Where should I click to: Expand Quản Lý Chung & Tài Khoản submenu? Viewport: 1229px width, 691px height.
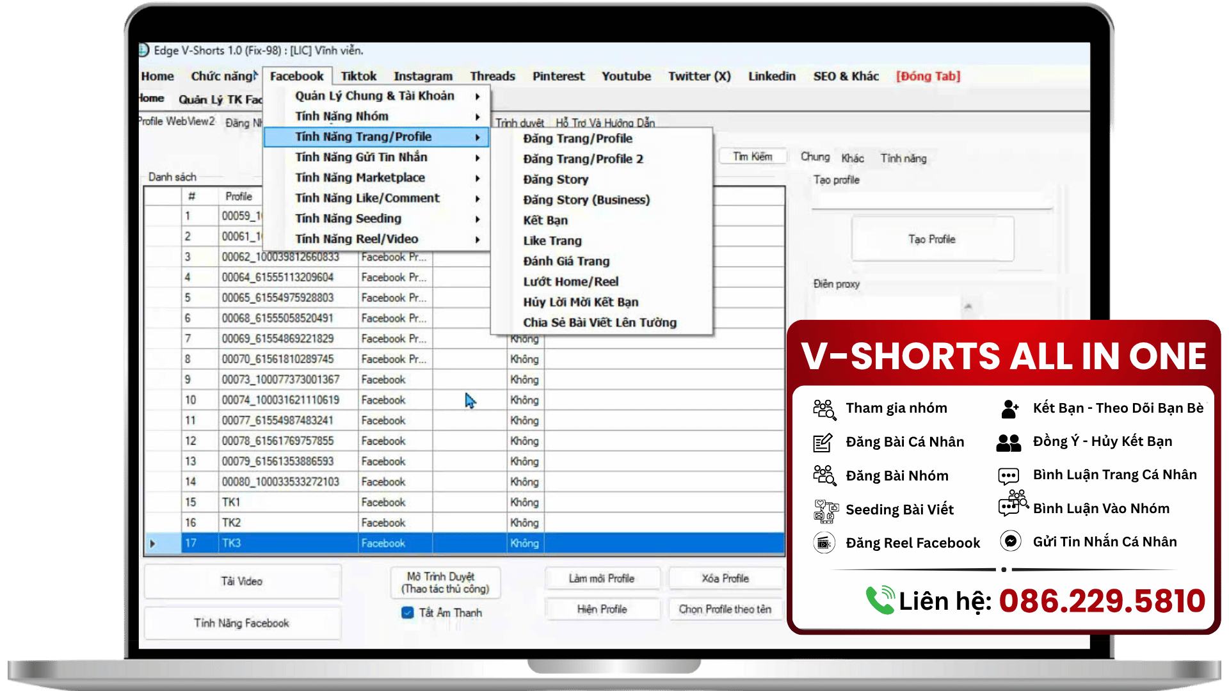pyautogui.click(x=376, y=96)
